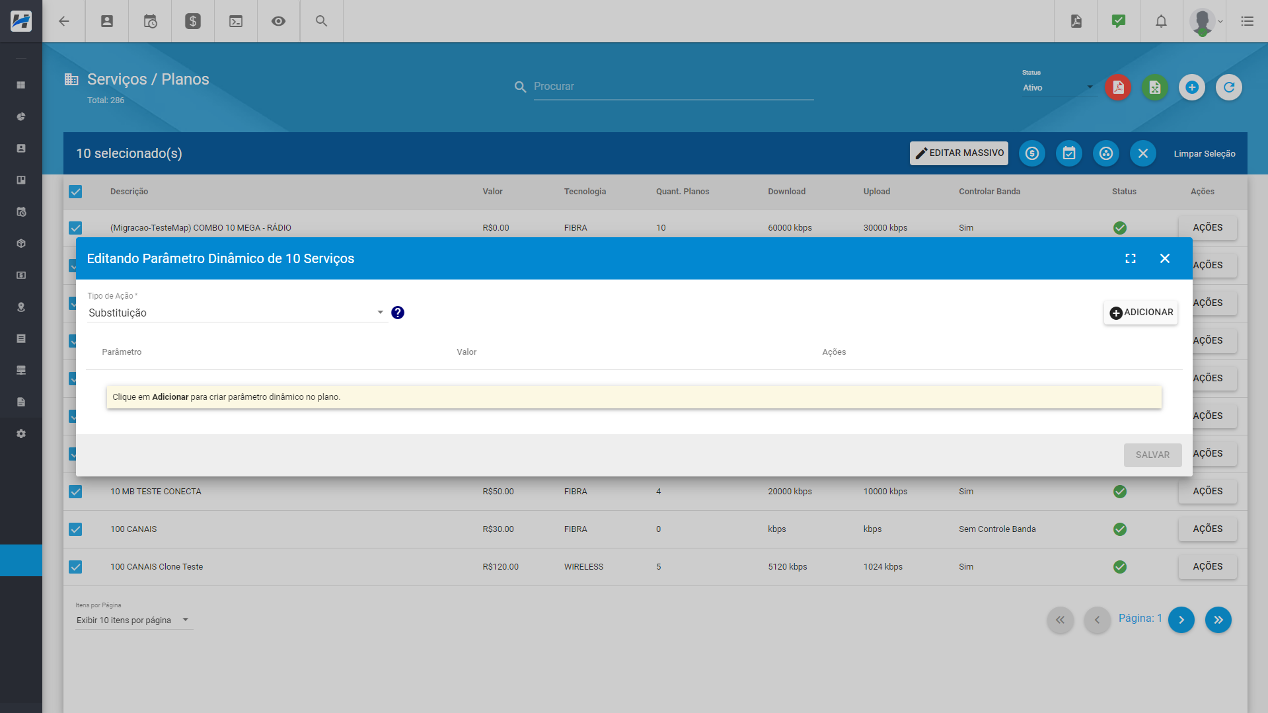The image size is (1268, 713).
Task: Export plans list to PDF with red button
Action: pyautogui.click(x=1118, y=87)
